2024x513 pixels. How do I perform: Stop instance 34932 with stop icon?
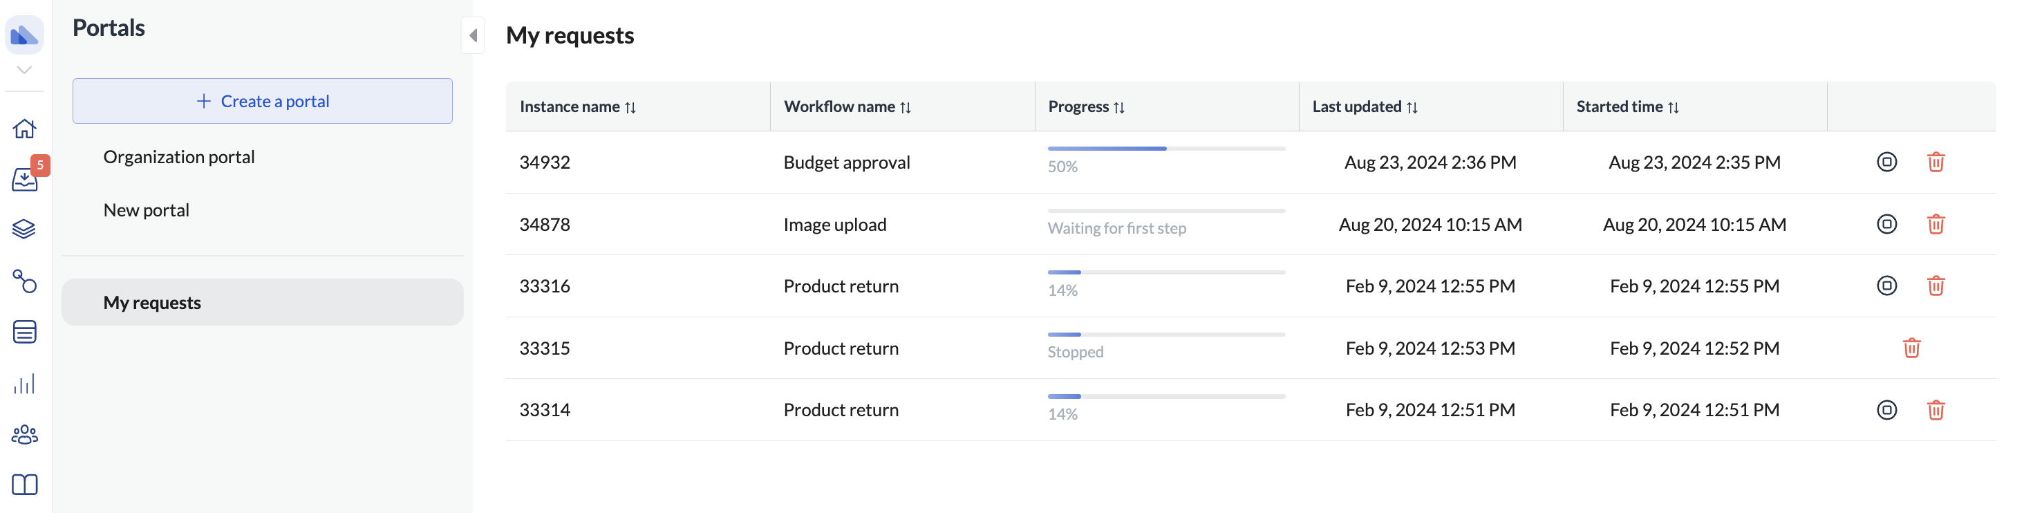[1886, 162]
